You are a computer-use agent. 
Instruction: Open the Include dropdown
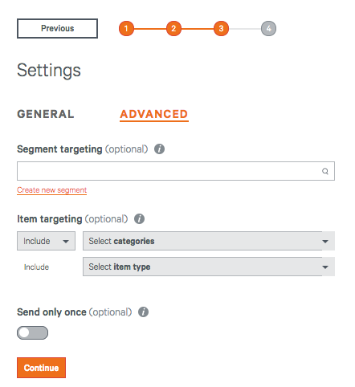pyautogui.click(x=46, y=241)
